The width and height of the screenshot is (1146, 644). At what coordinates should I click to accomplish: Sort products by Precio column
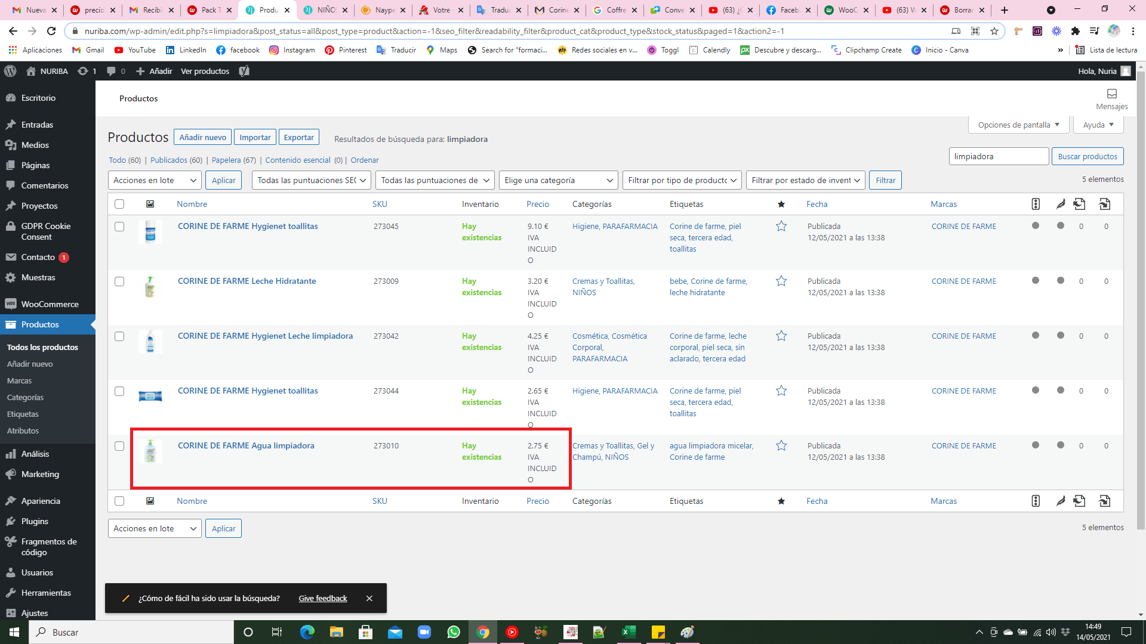tap(538, 204)
